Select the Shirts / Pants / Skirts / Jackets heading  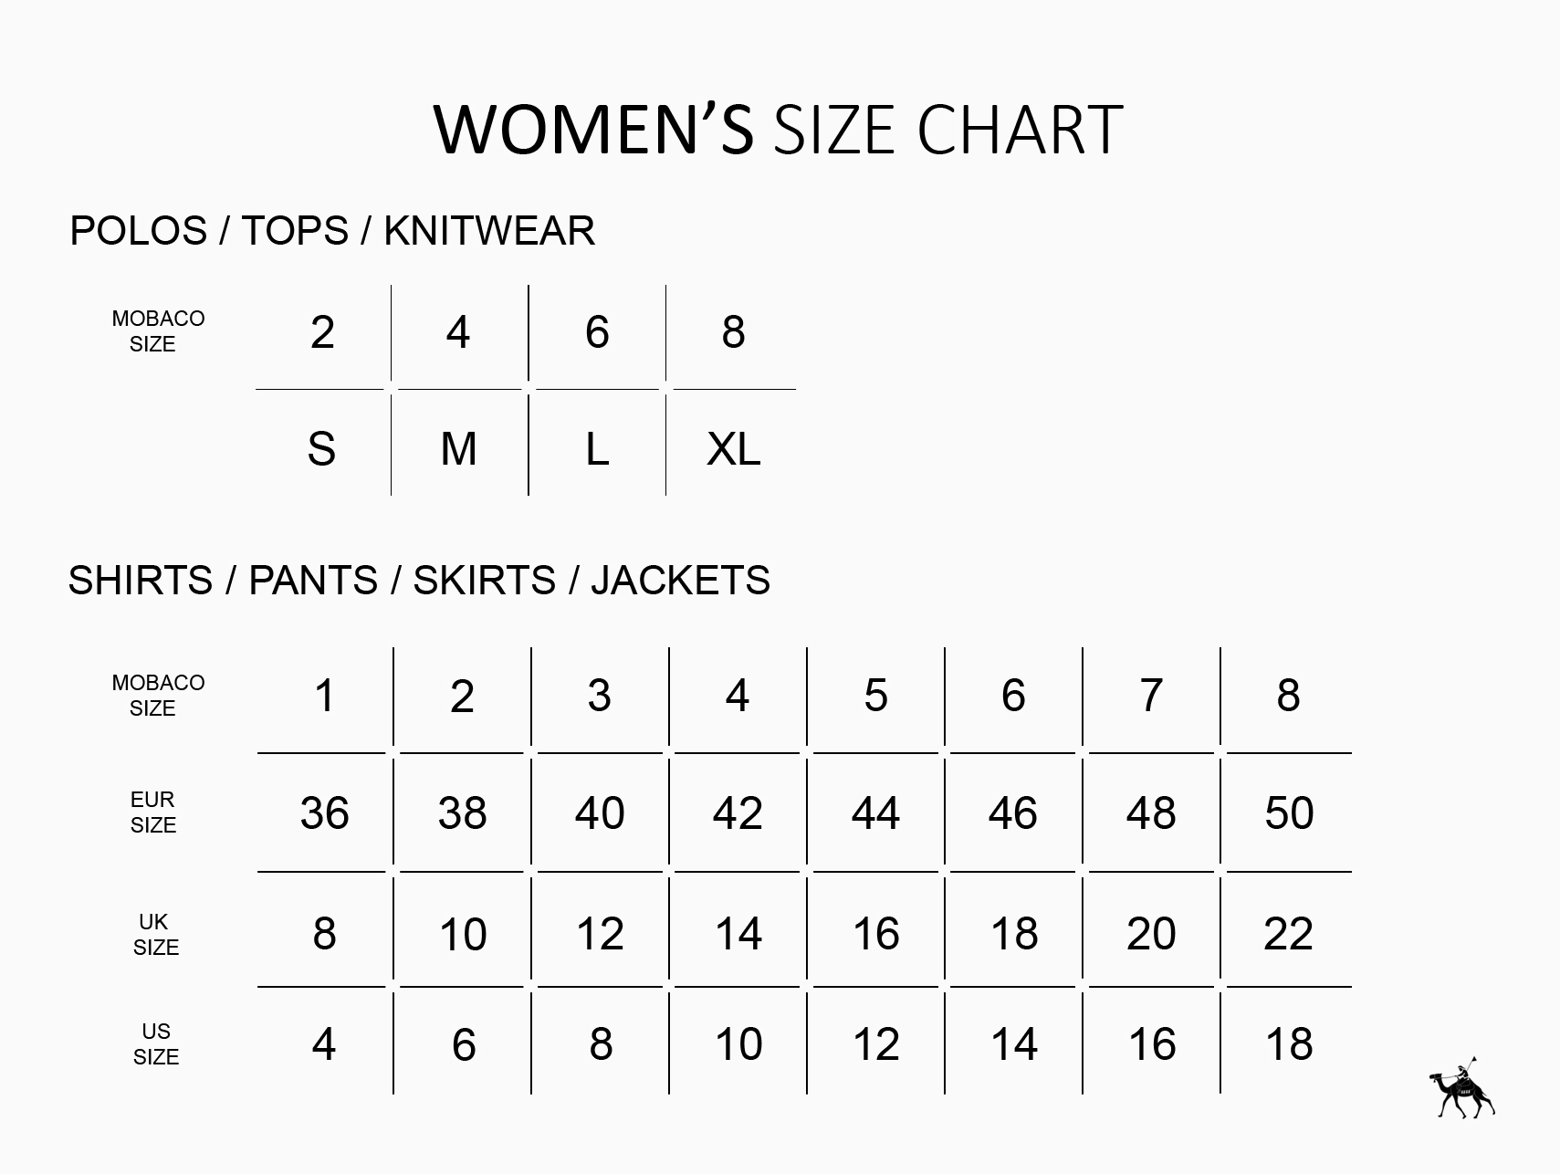(419, 581)
